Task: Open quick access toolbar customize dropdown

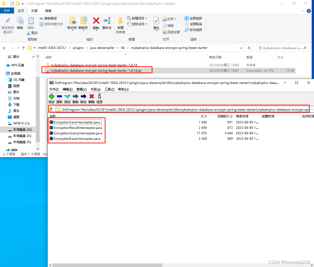Action: 23,4
